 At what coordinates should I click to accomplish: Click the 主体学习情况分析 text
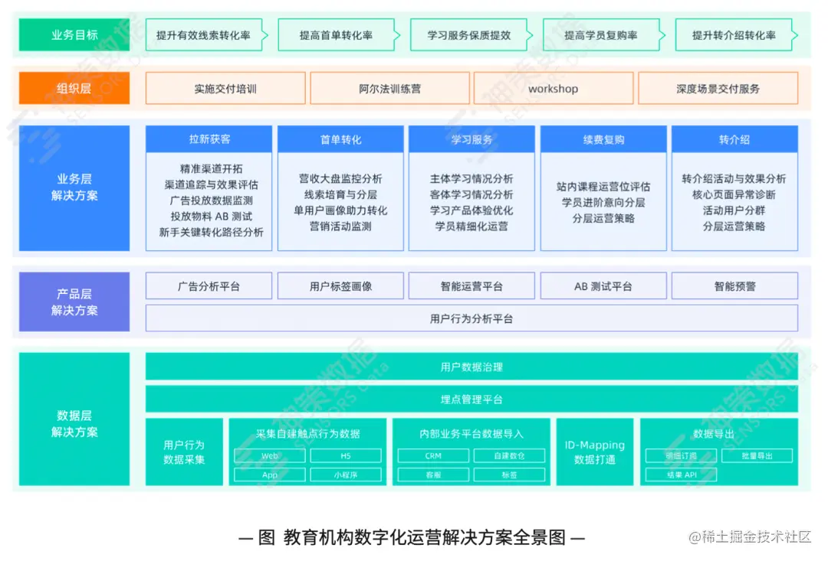472,179
